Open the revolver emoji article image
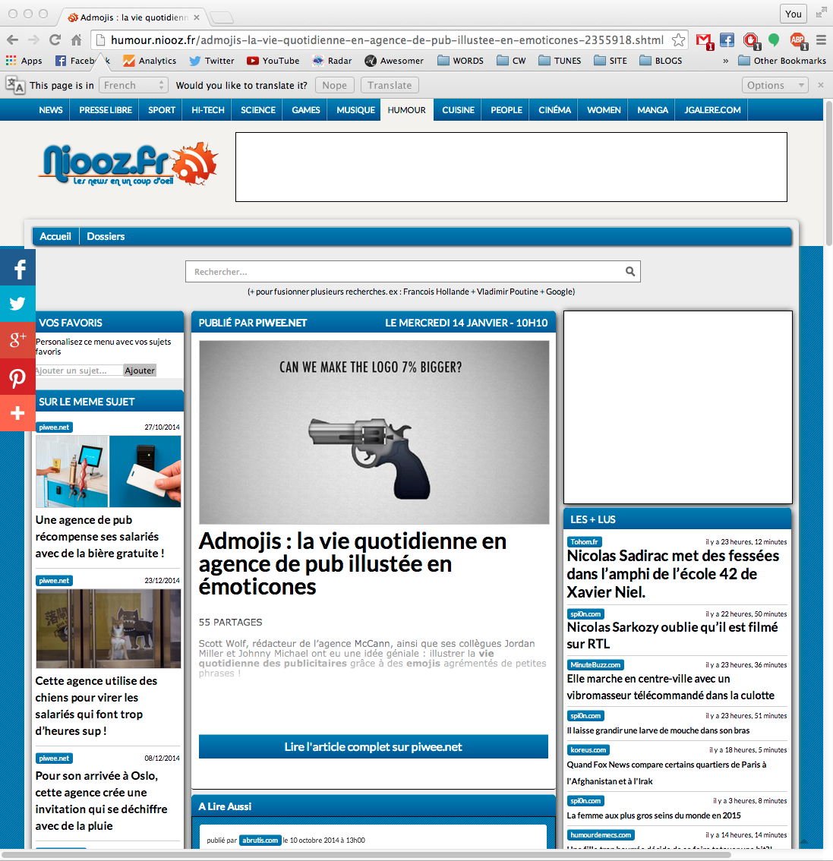This screenshot has height=861, width=833. [374, 432]
